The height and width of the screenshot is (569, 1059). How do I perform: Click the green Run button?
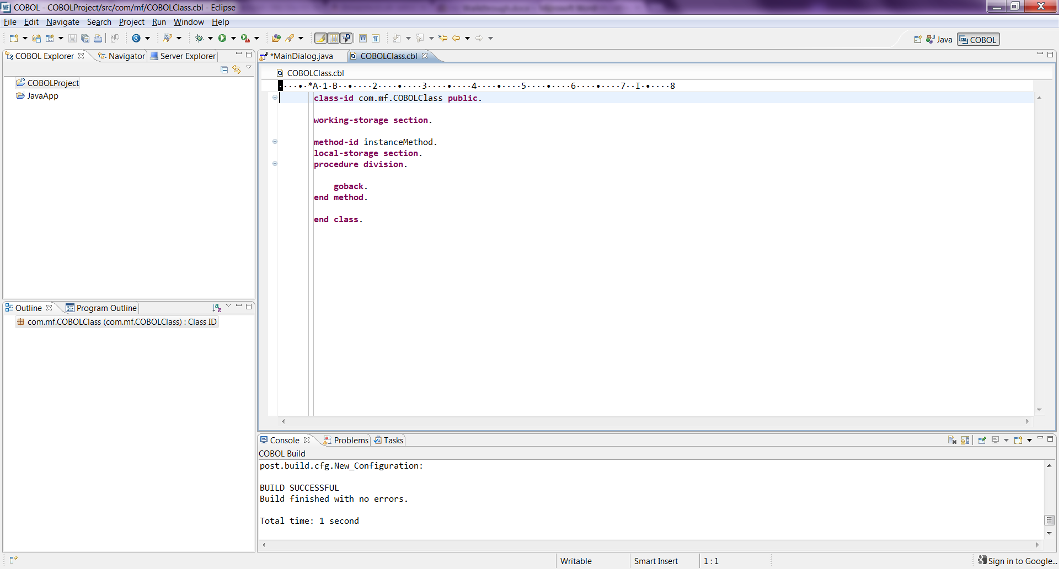coord(222,38)
